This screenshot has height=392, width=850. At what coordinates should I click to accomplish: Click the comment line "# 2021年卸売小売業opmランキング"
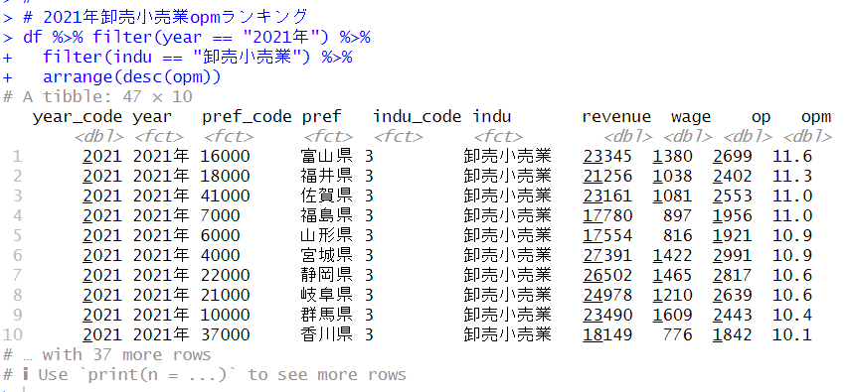tap(165, 17)
